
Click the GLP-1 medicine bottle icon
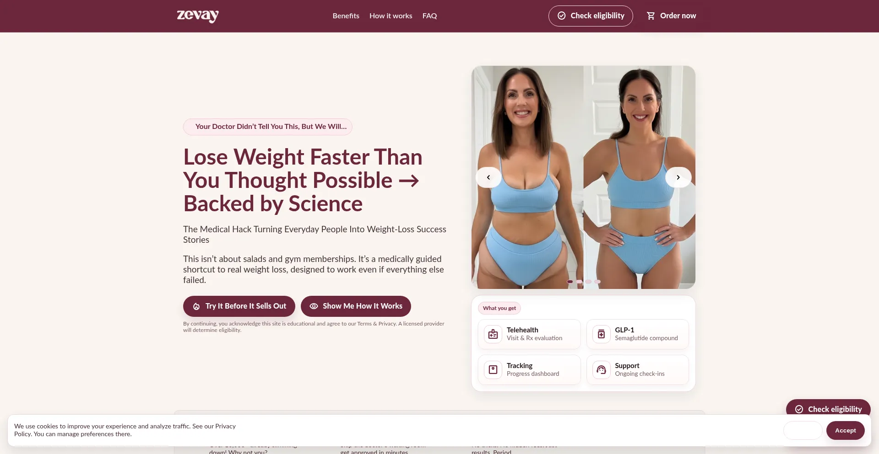click(601, 334)
